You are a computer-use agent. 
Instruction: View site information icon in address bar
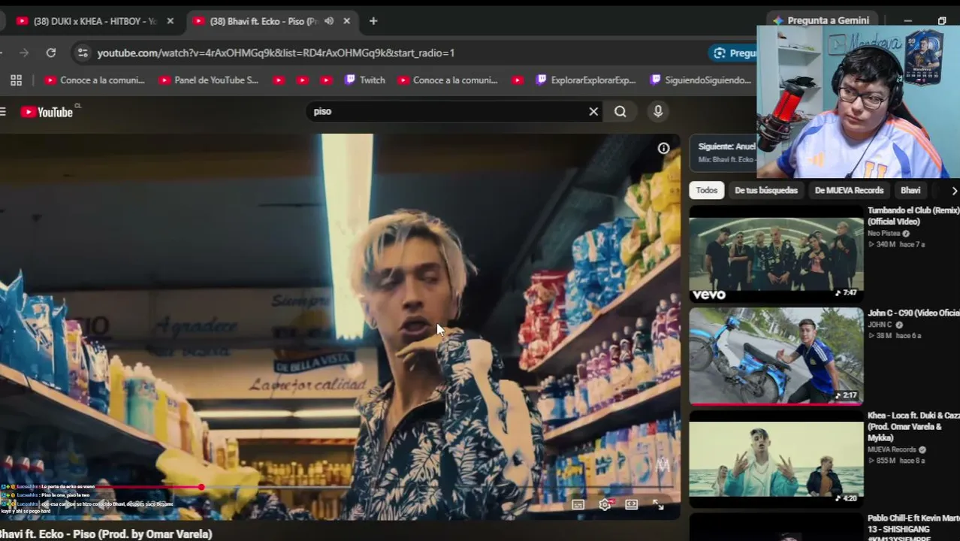point(83,53)
